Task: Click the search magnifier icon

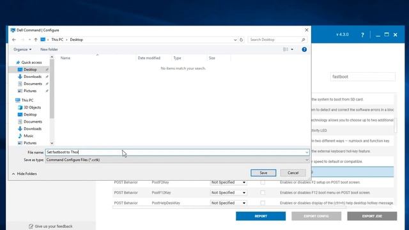Action: [x=303, y=40]
